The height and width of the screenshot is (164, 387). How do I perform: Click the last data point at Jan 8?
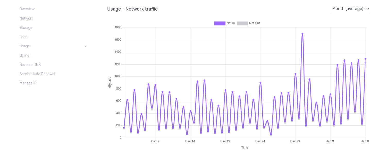click(365, 59)
